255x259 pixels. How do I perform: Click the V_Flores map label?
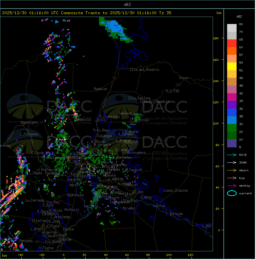(x=46, y=248)
